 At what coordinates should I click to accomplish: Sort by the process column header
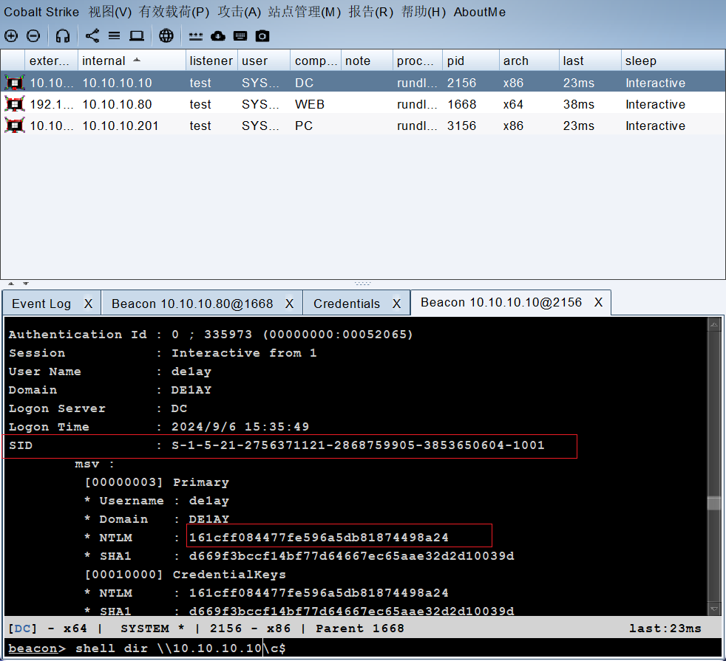tap(417, 61)
